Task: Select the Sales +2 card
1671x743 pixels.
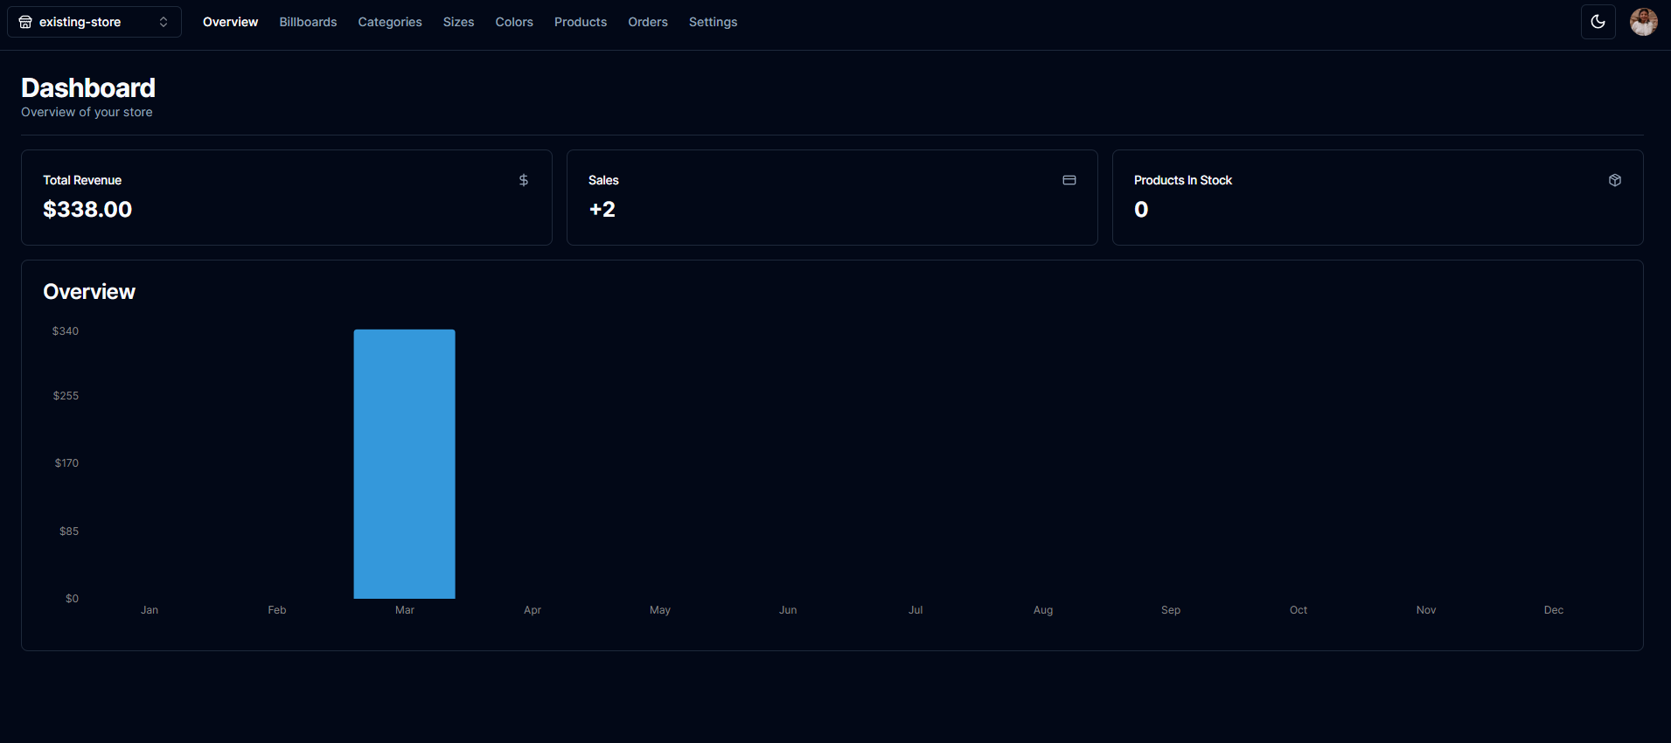Action: pyautogui.click(x=832, y=198)
